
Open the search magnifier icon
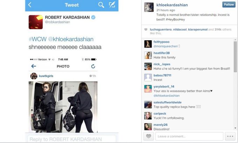[101, 5]
